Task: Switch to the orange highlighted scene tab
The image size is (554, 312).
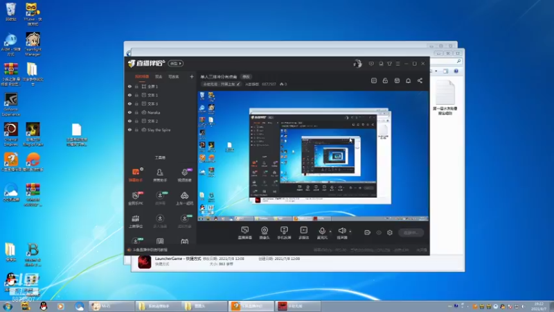Action: 142,76
